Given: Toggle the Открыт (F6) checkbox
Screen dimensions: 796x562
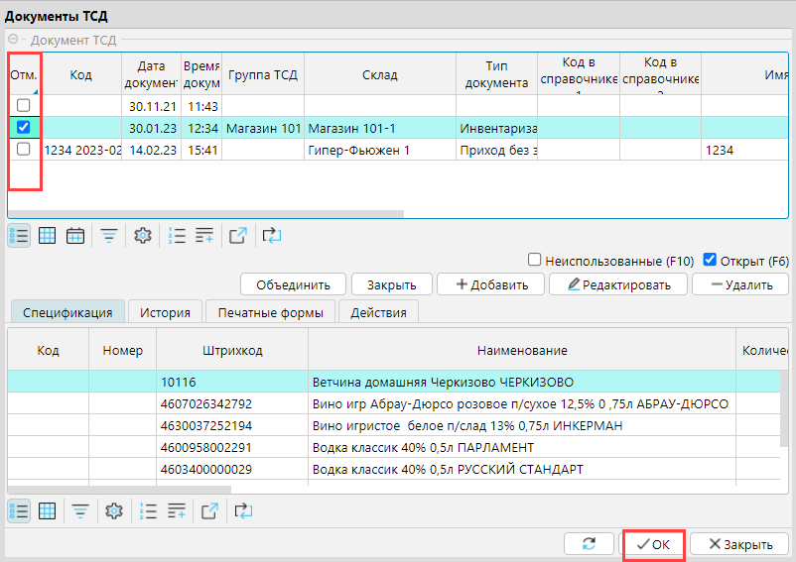Looking at the screenshot, I should click(x=710, y=261).
